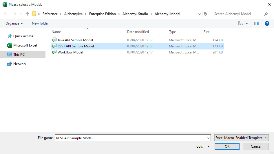The image size is (274, 154).
Task: Open Reference folder in breadcrumb
Action: (x=50, y=14)
